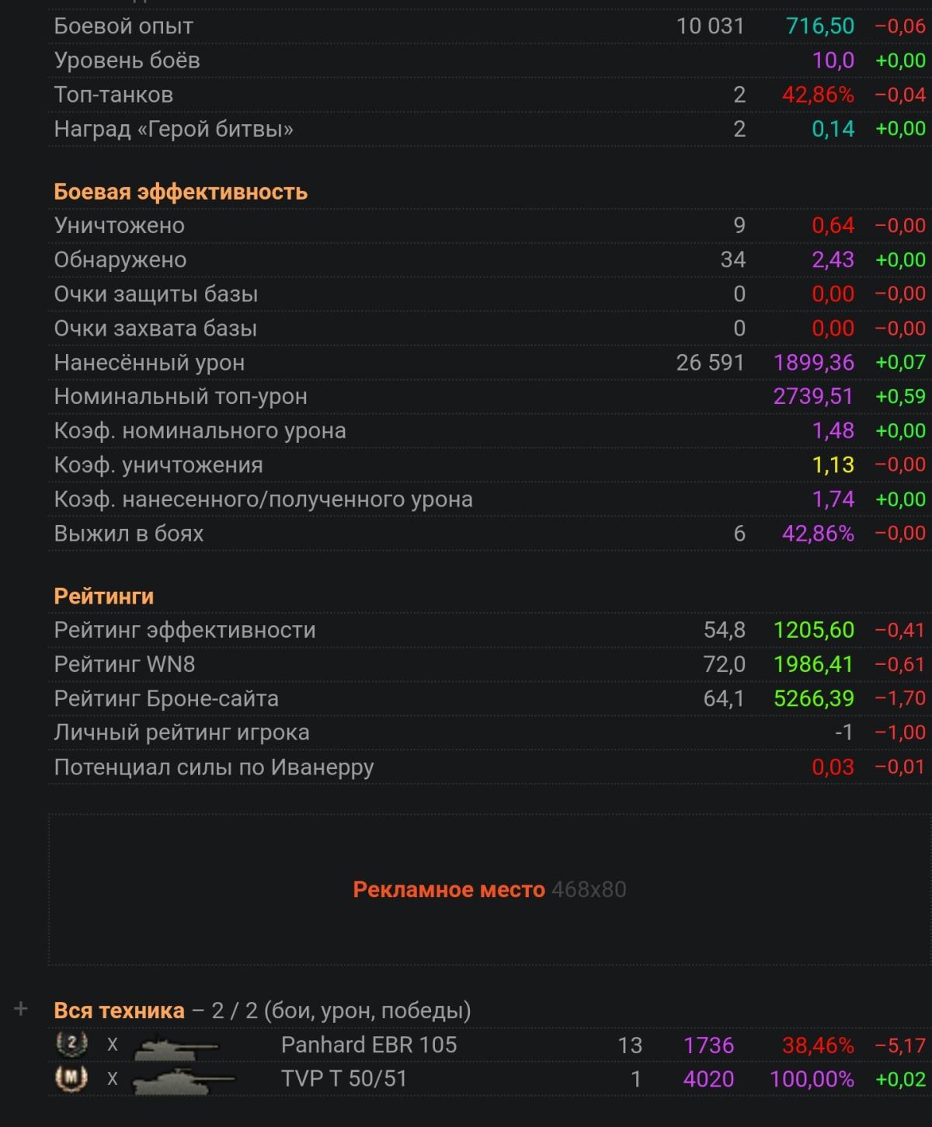Click the tier X label for TVP T 50/51
The width and height of the screenshot is (932, 1127).
(113, 1079)
